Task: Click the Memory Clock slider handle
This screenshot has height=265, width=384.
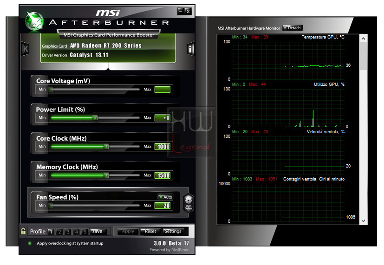Action: tap(106, 175)
